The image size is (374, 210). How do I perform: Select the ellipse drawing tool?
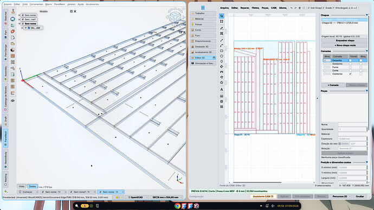(x=222, y=61)
